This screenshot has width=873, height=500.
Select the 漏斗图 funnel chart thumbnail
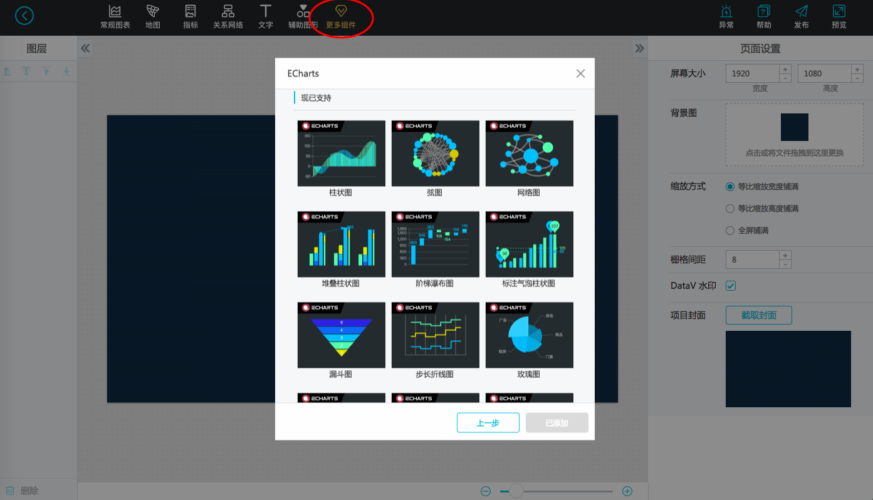pyautogui.click(x=341, y=335)
